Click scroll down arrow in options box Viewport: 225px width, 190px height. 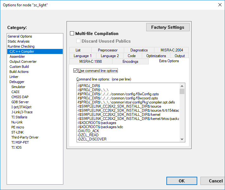[x=182, y=139]
